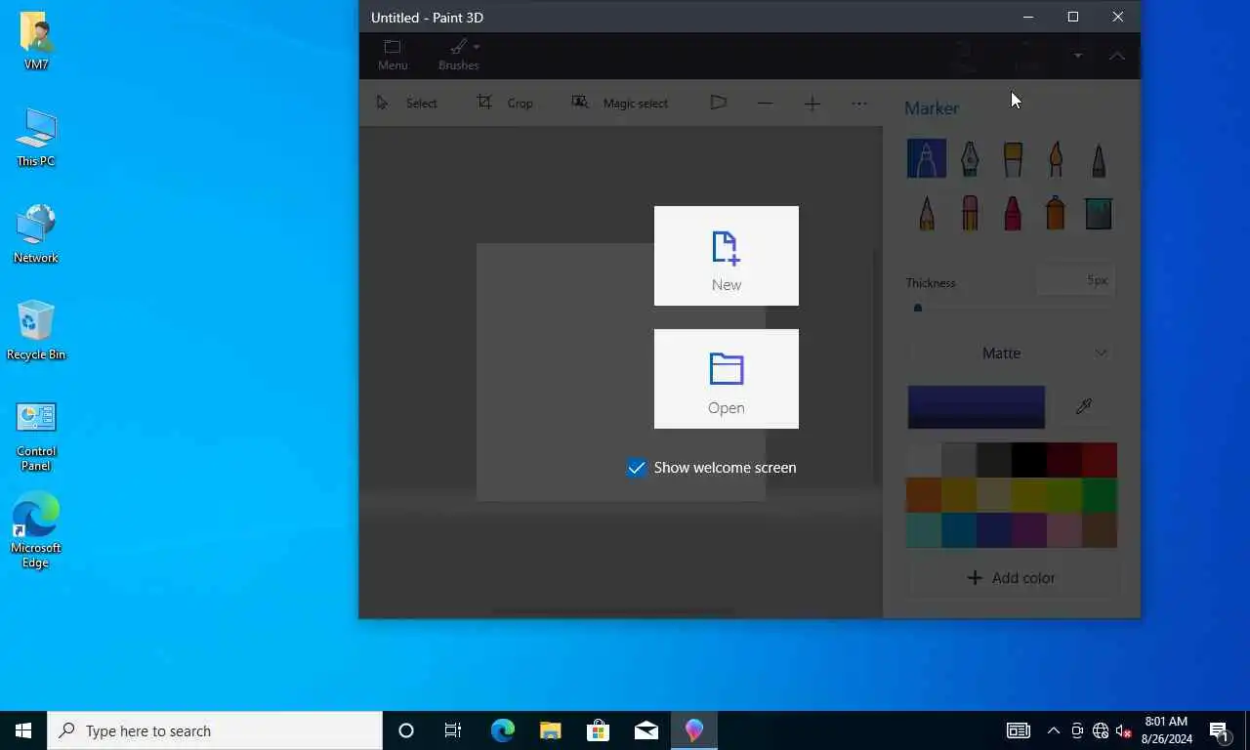The image size is (1250, 750).
Task: Open the notification center icon
Action: tap(1220, 730)
